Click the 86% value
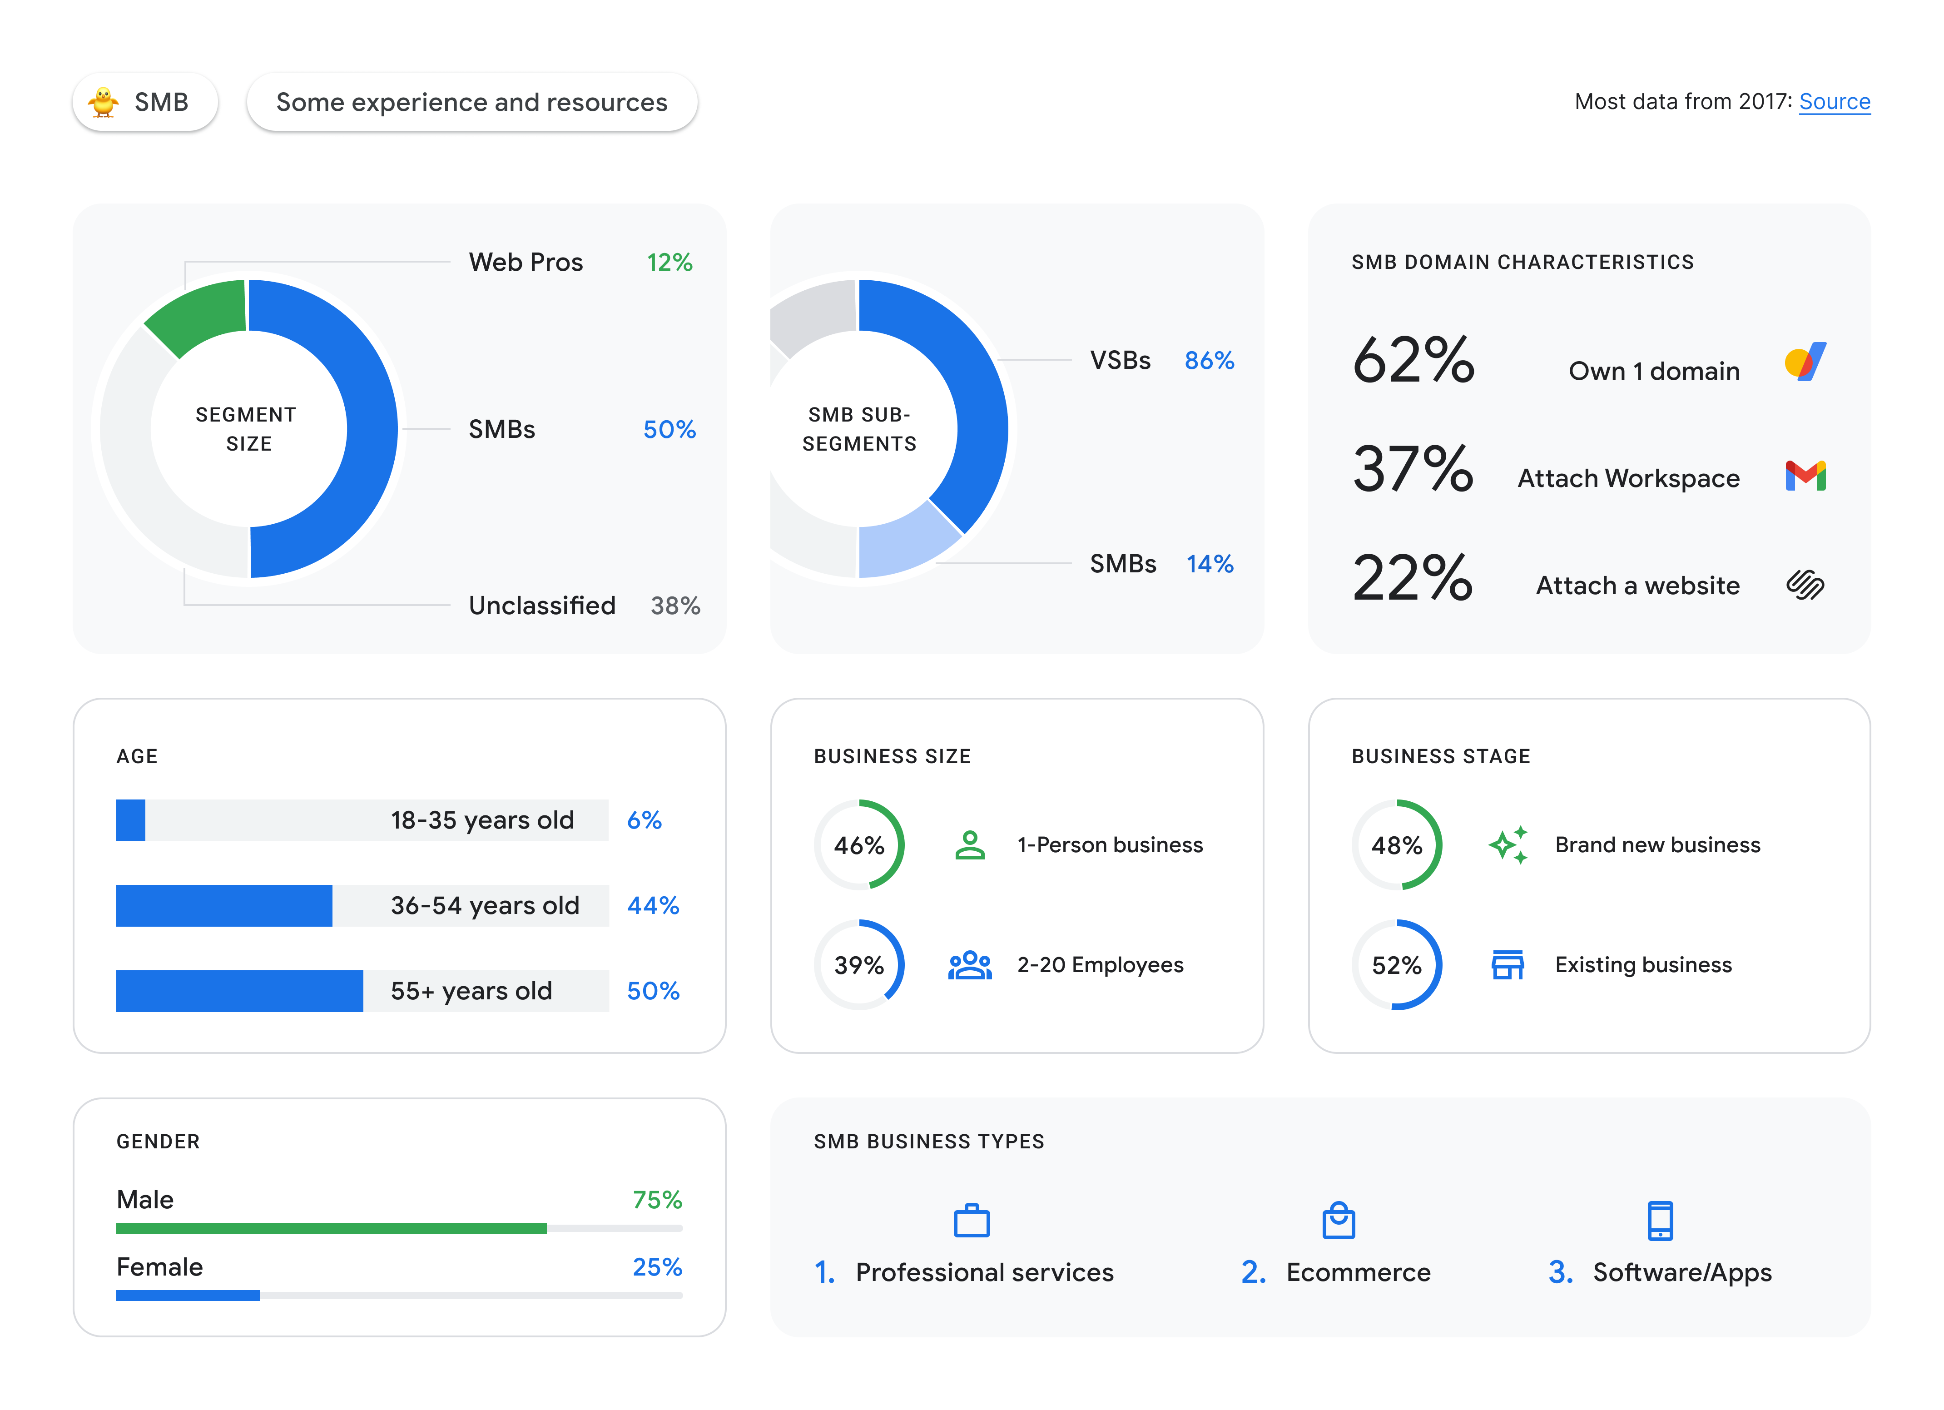Image resolution: width=1944 pixels, height=1410 pixels. click(x=1210, y=360)
